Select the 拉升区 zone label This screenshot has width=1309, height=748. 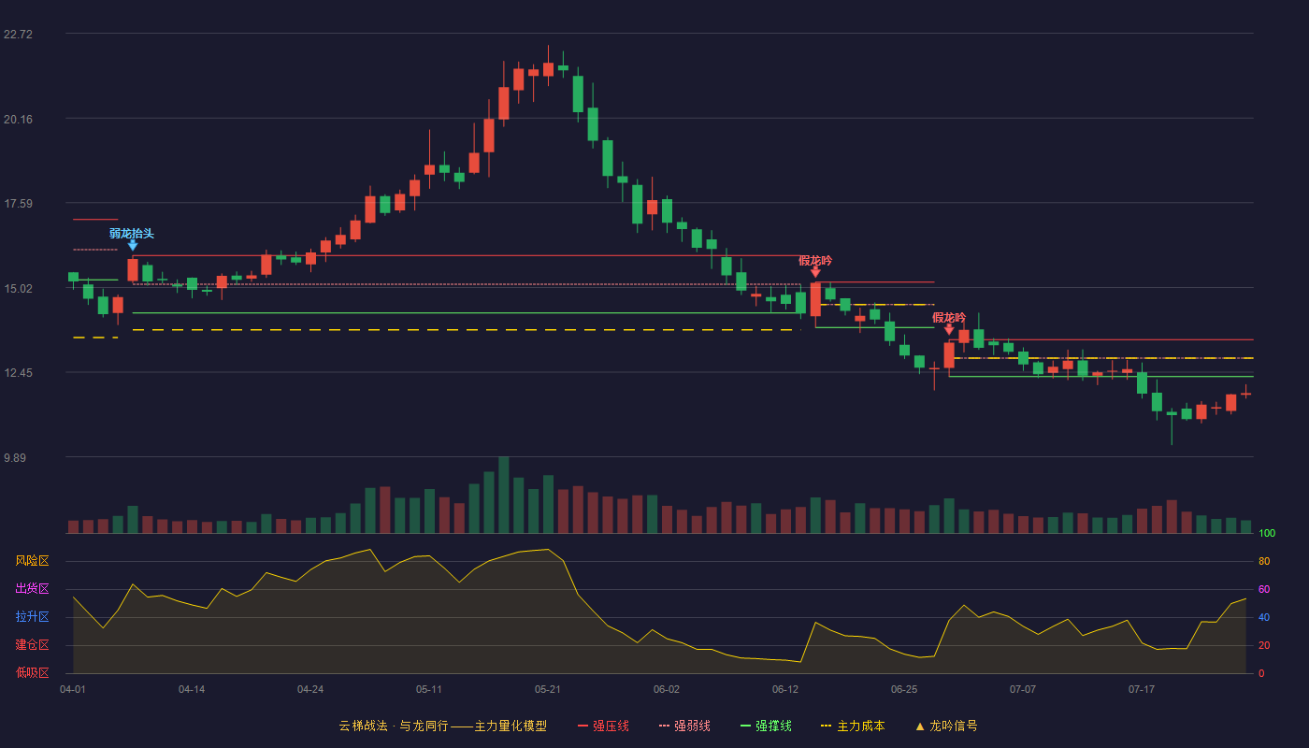[32, 617]
